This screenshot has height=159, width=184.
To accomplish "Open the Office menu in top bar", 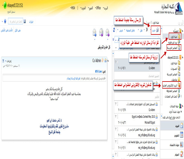I will [x=98, y=7].
